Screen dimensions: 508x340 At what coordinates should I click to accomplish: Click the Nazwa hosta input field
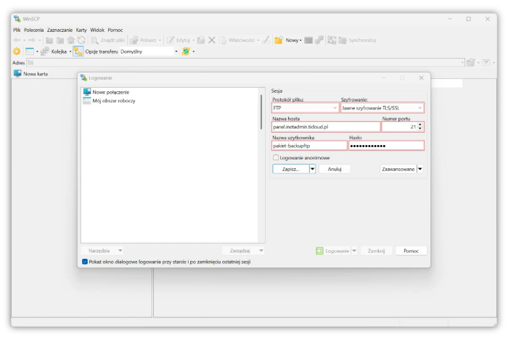(326, 127)
